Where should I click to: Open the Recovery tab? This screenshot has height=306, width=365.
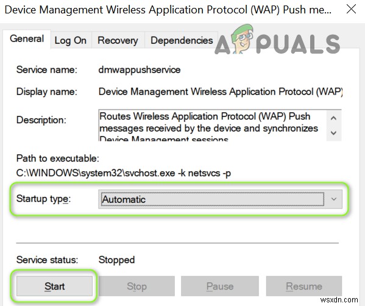tap(118, 40)
